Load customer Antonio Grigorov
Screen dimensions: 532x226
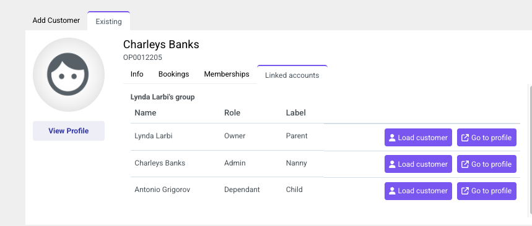418,191
